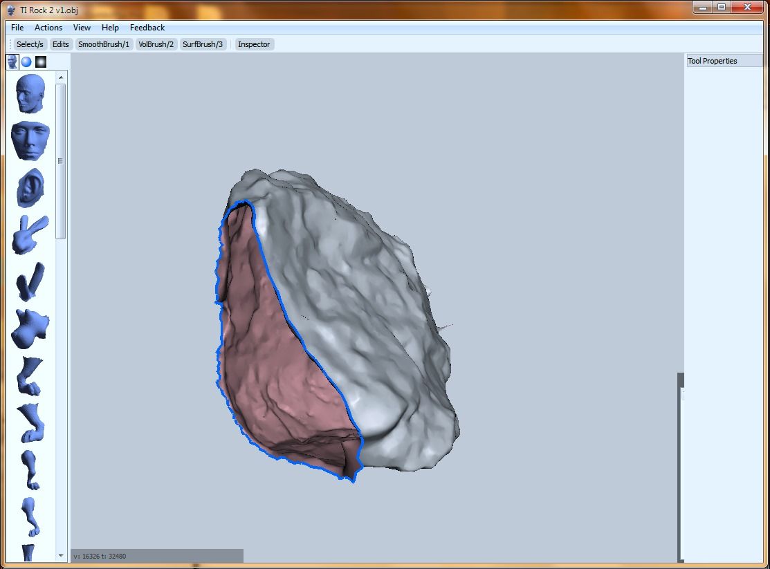Image resolution: width=770 pixels, height=569 pixels.
Task: Pick the hand model in the sidebar
Action: point(29,235)
